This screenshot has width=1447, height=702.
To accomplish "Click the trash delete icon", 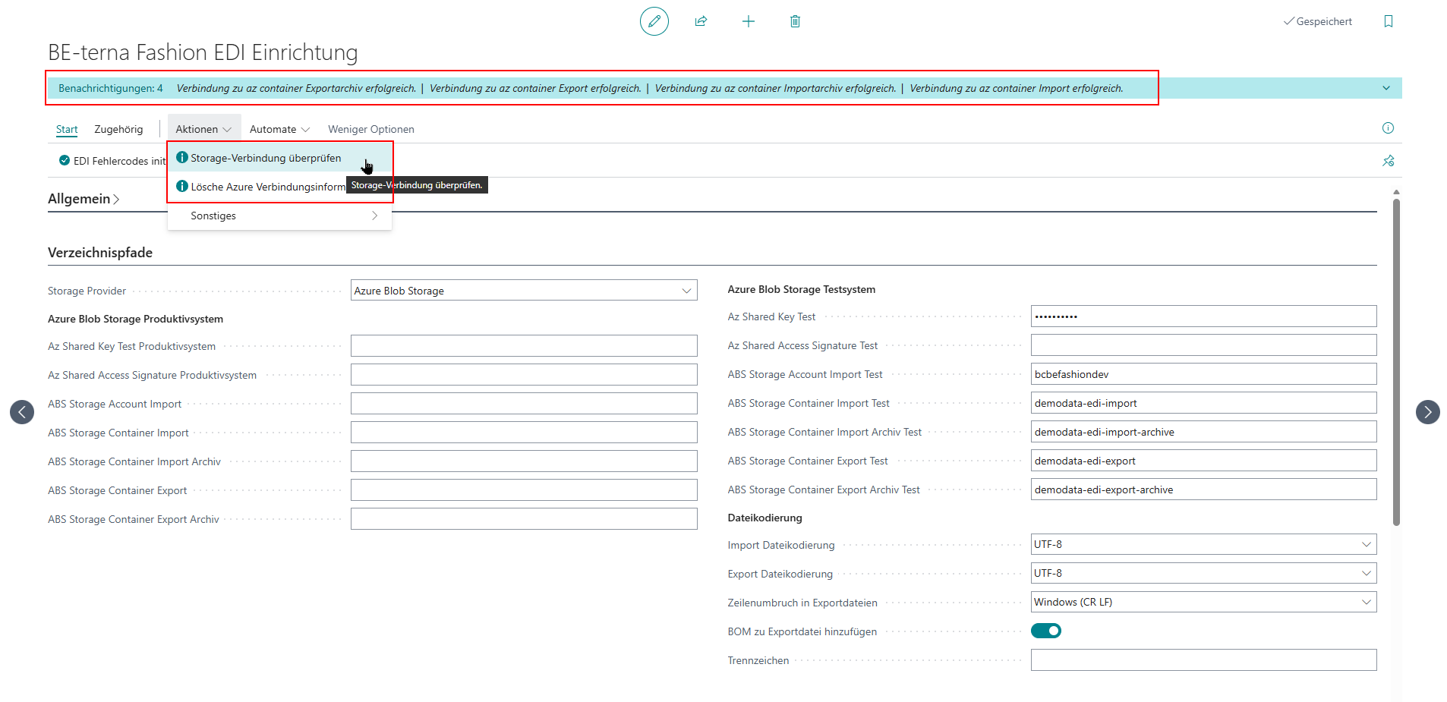I will [x=795, y=21].
